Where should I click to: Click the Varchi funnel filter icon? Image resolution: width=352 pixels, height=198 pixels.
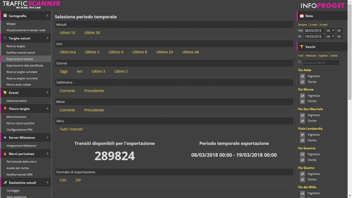coord(302,47)
